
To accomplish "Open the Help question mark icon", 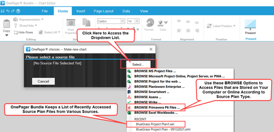I will click(x=18, y=11).
